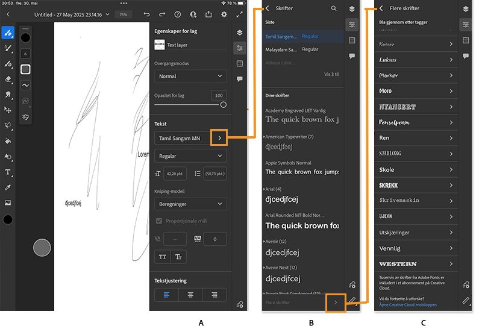482x335 pixels.
Task: Go back with top-left arrow
Action: [x=8, y=14]
